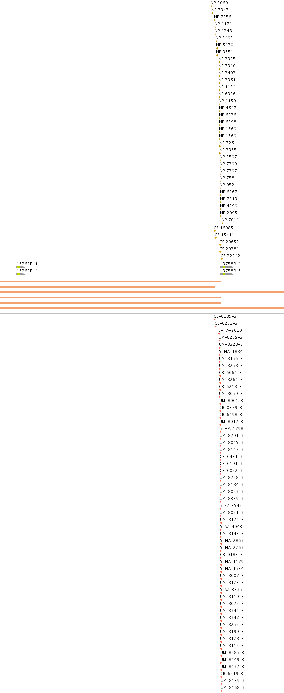Click the 5-HA-1534 feature label
Screen dimensions: 284x693
232,569
